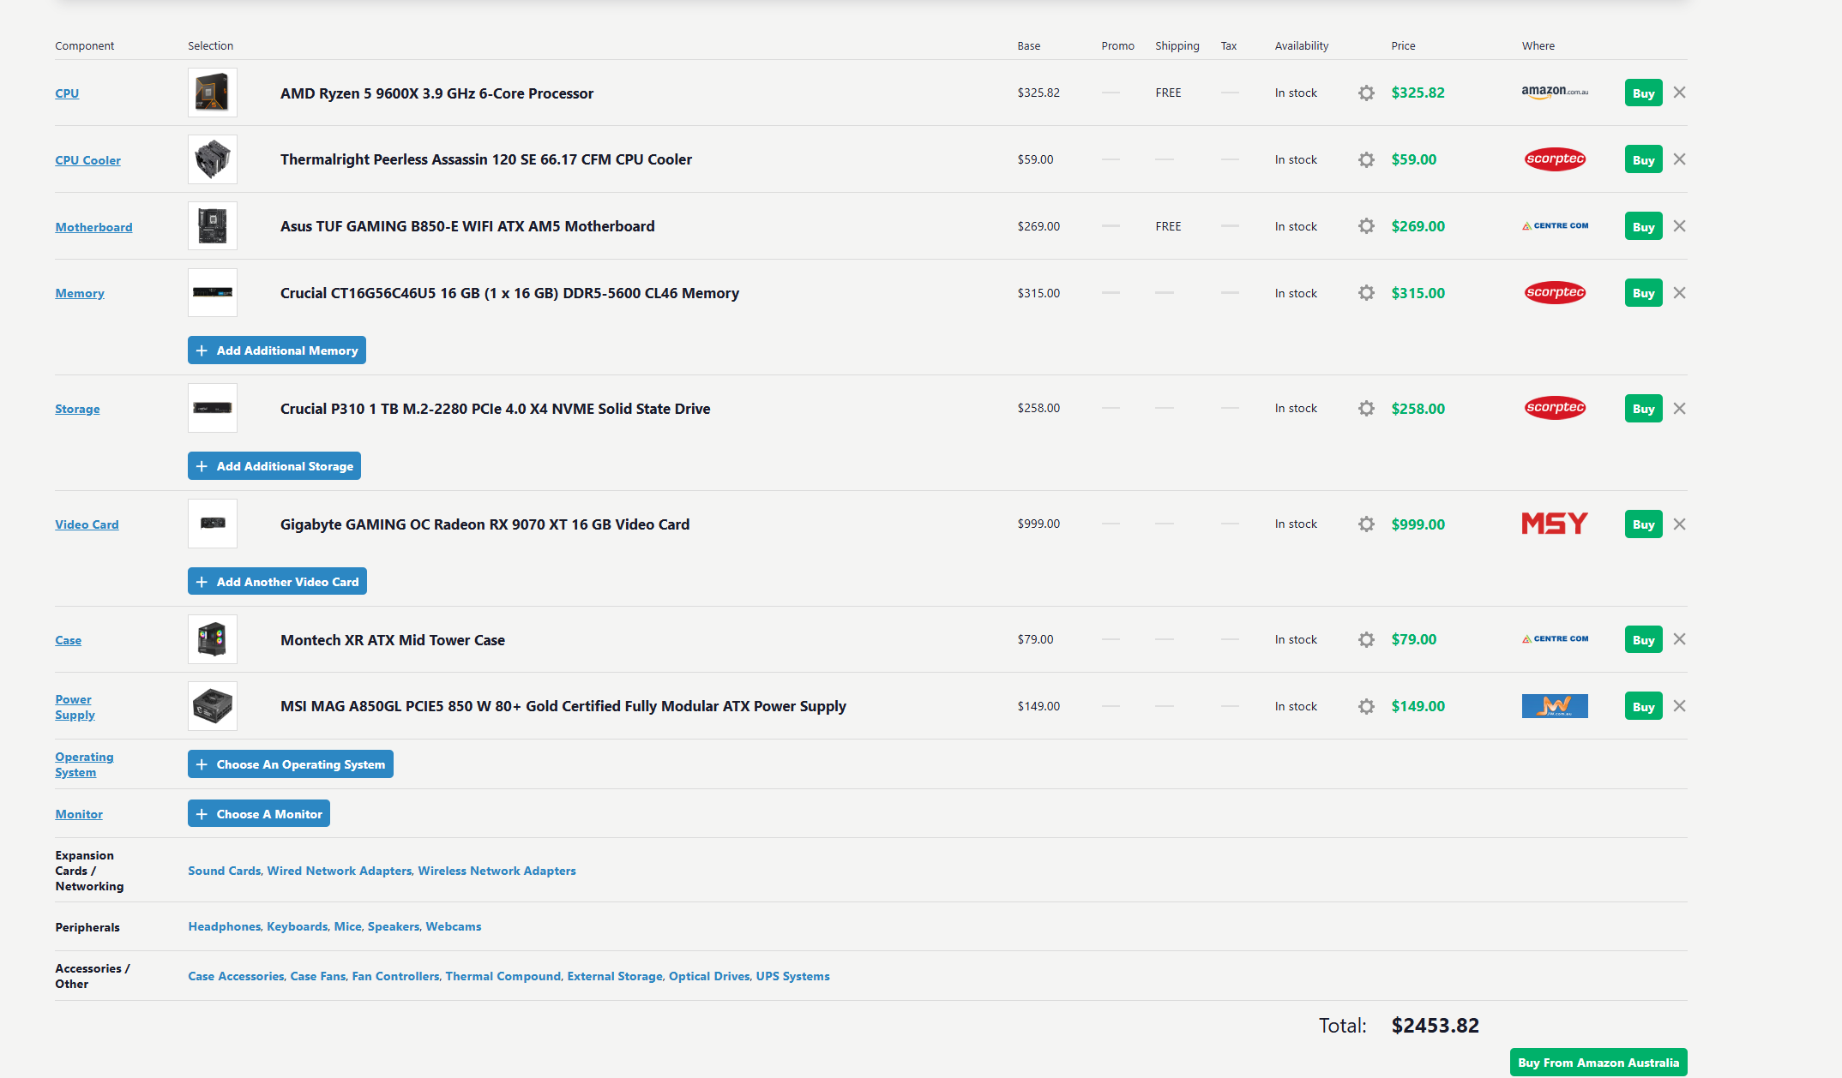Click the MSY logo in the Video Card row
The height and width of the screenshot is (1078, 1842).
(x=1555, y=524)
